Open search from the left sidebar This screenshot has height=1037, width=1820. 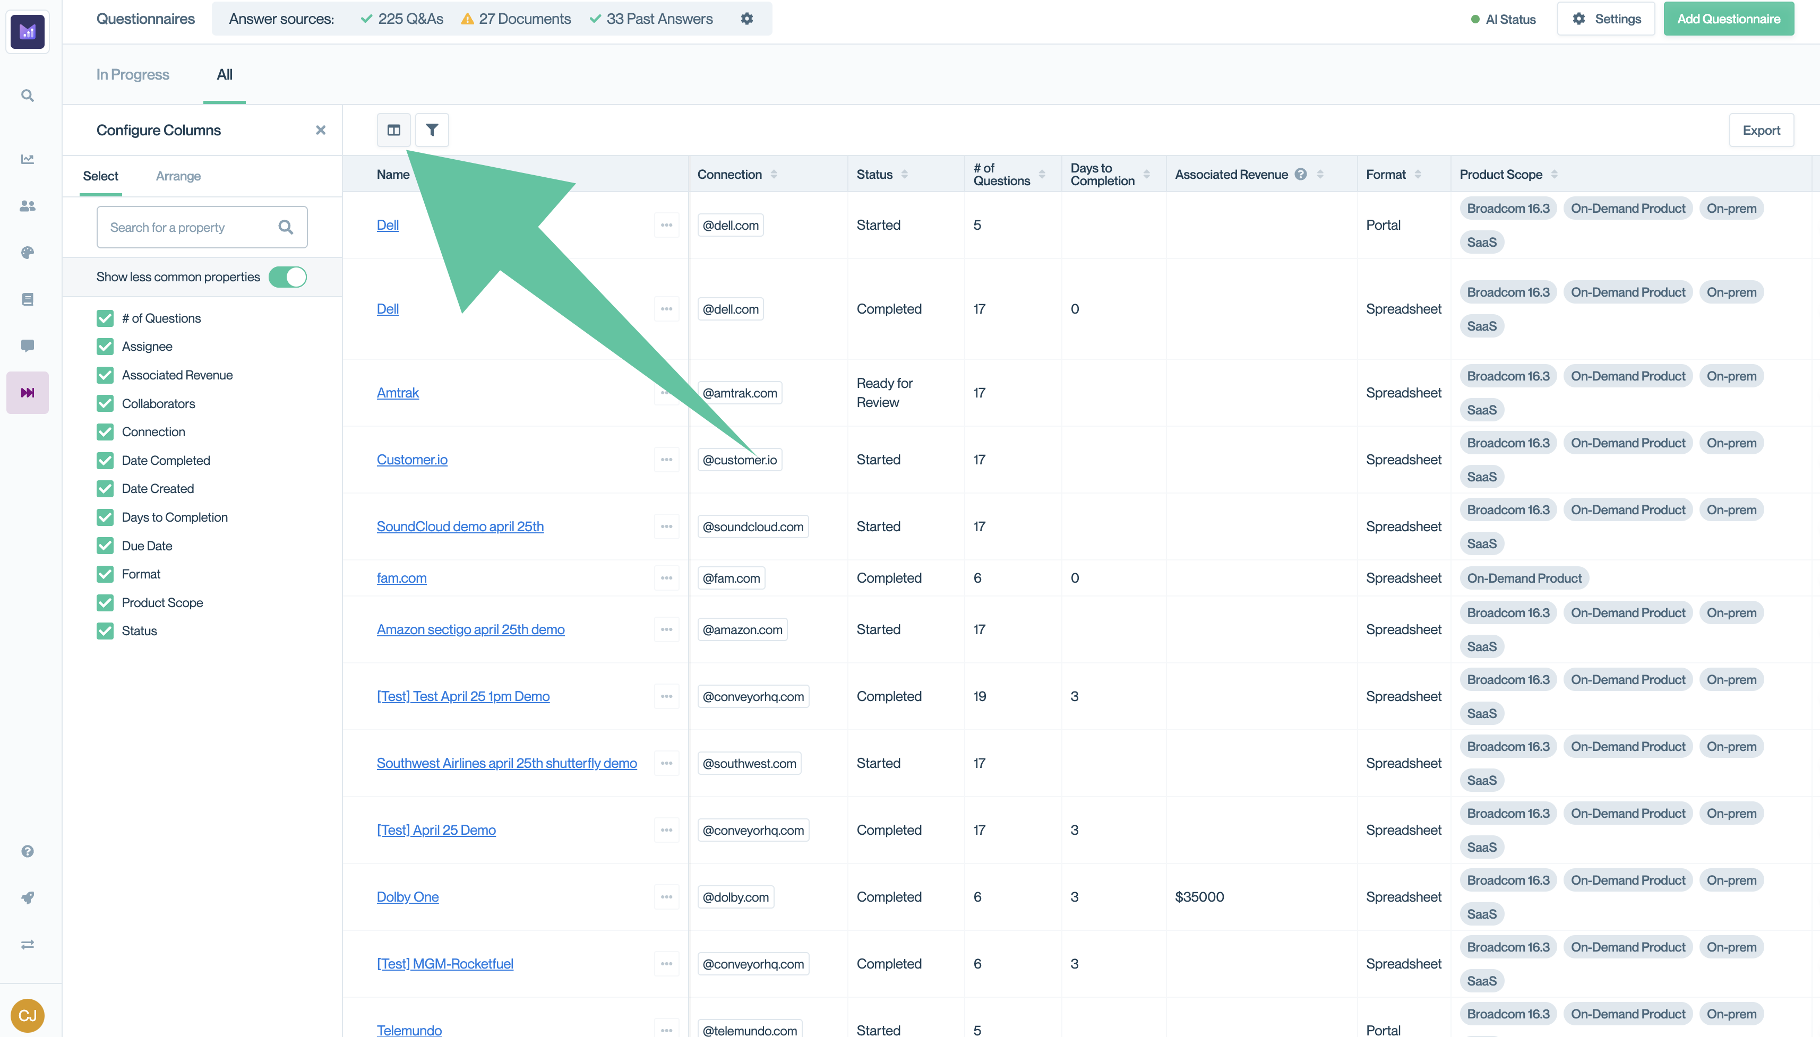27,96
